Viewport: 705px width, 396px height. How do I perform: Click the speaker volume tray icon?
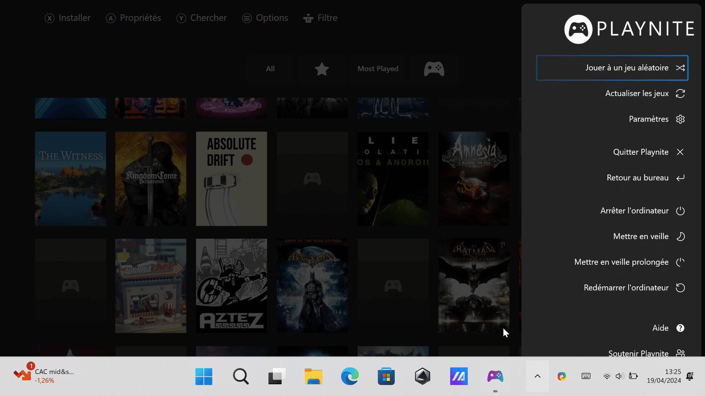[x=619, y=376]
